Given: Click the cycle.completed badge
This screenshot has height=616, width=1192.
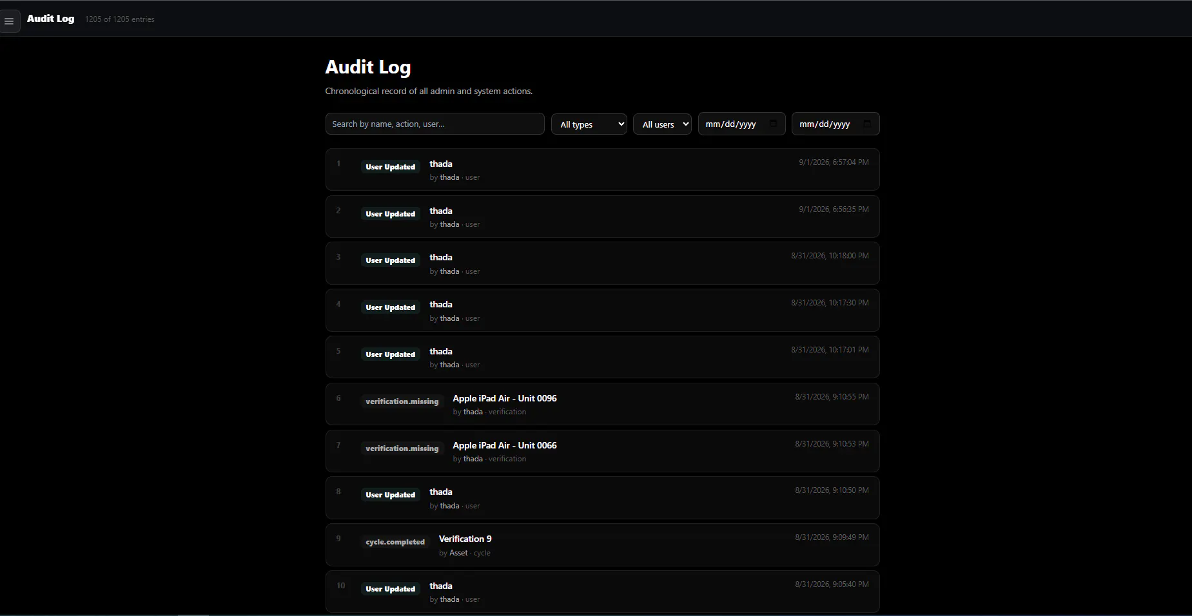Looking at the screenshot, I should (x=395, y=542).
